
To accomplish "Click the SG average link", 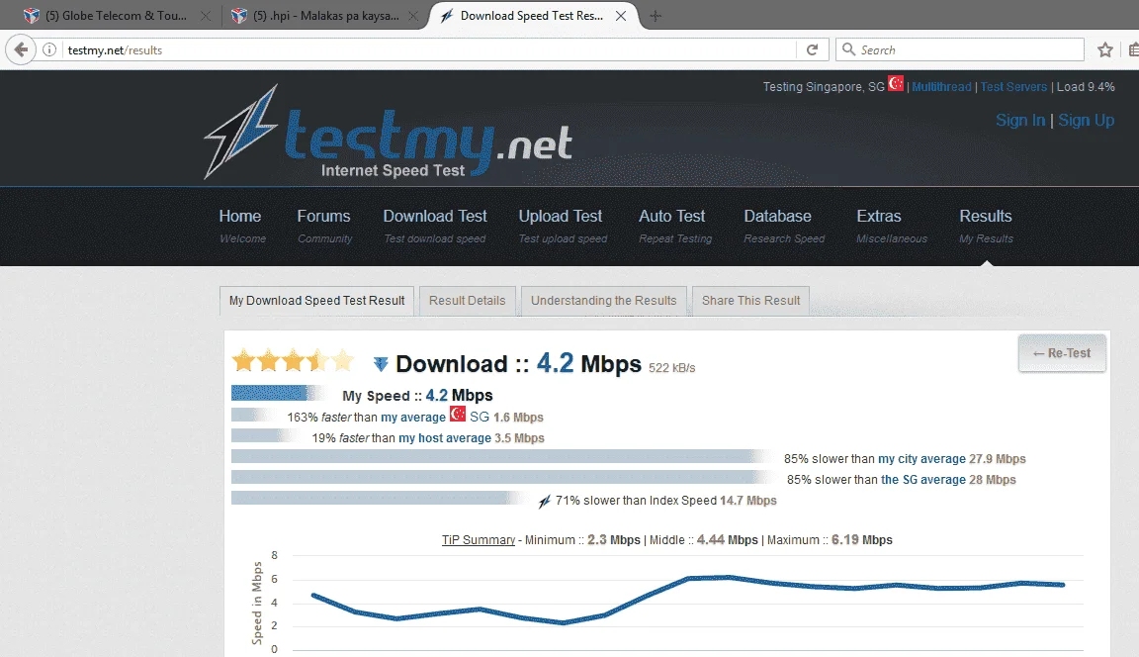I will (923, 480).
